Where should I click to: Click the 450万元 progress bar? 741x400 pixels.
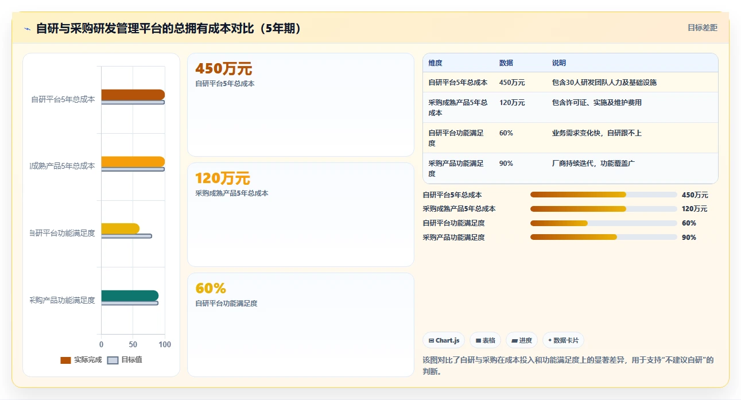(604, 195)
